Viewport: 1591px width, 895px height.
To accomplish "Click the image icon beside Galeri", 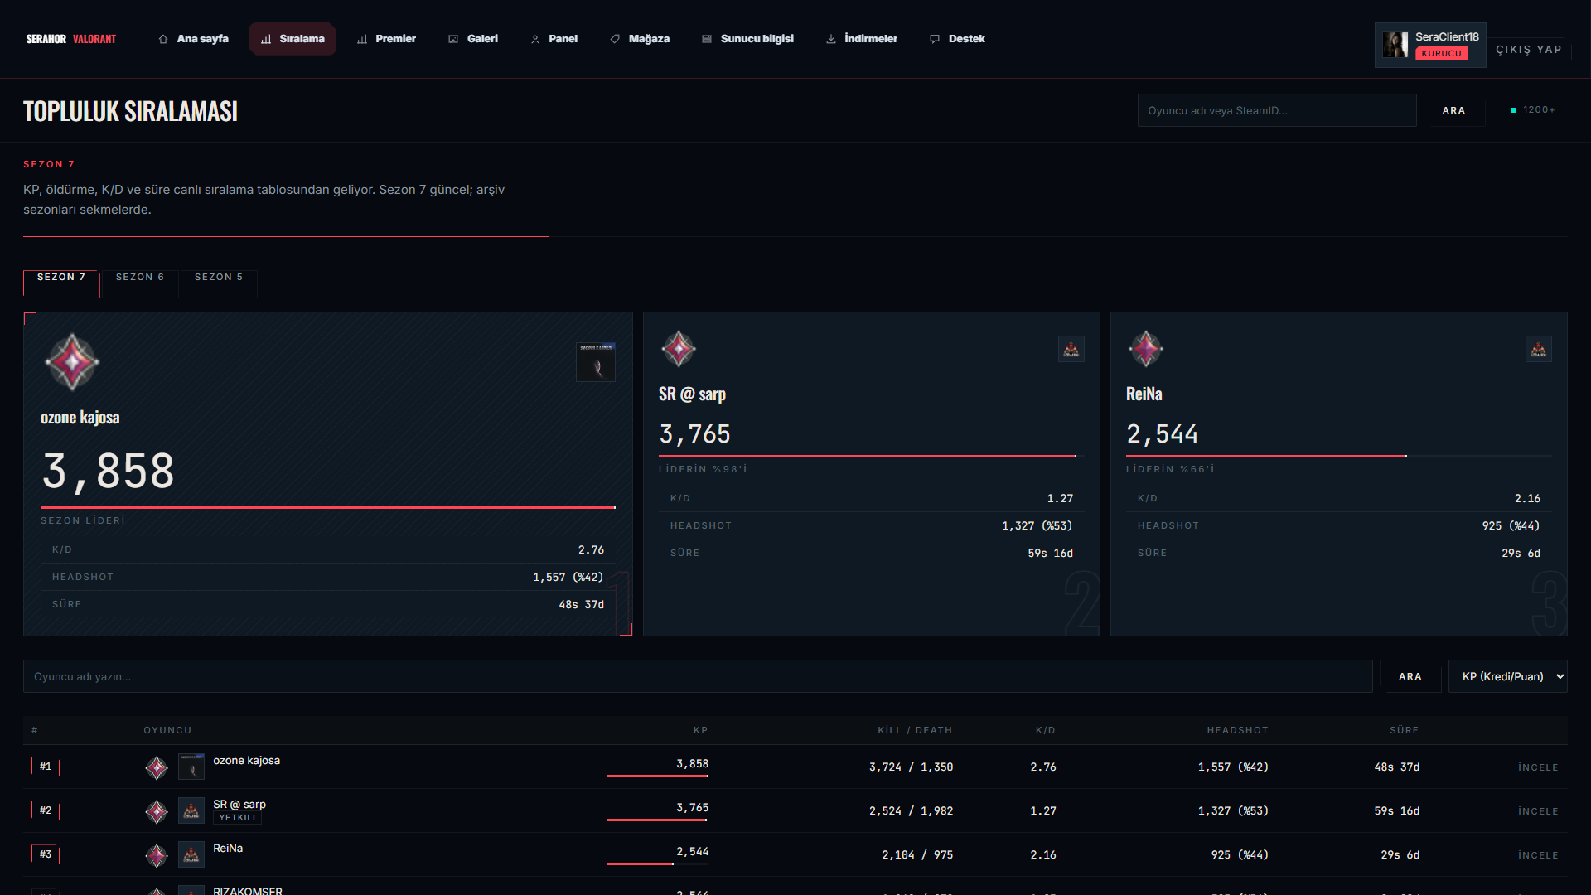I will coord(453,39).
